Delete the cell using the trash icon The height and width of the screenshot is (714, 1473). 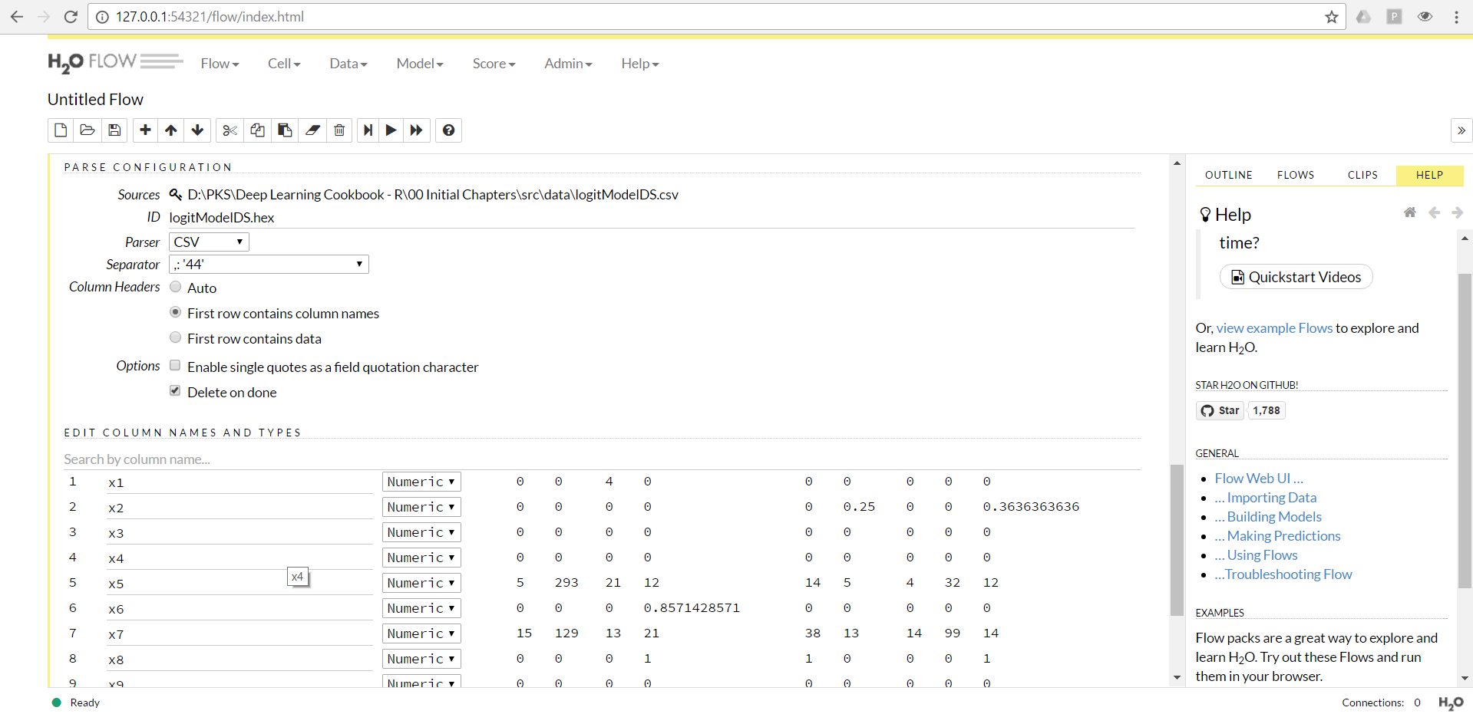coord(339,130)
